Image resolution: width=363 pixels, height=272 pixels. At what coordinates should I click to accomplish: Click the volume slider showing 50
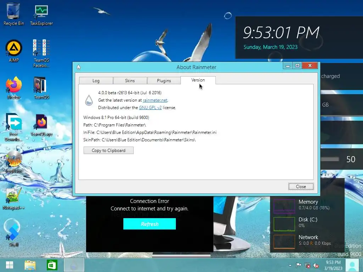(x=331, y=159)
